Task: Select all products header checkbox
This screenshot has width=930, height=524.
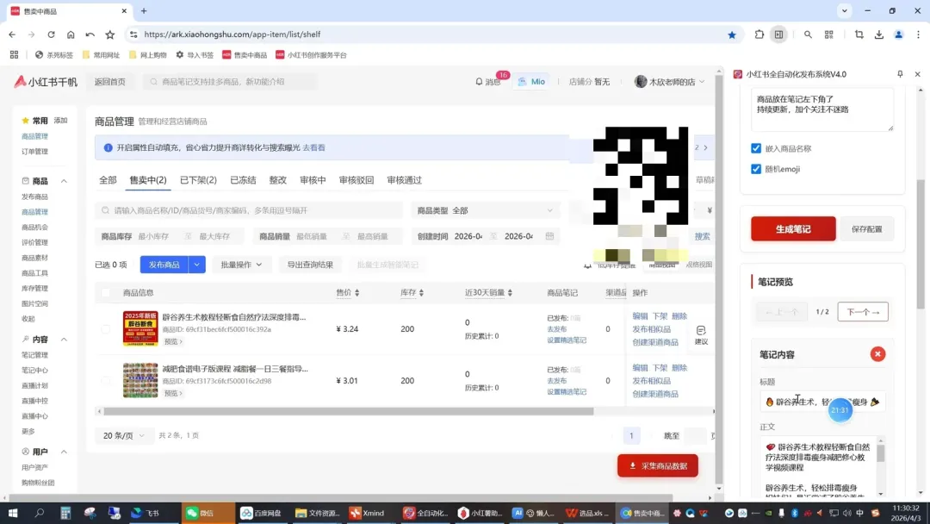Action: click(x=106, y=292)
